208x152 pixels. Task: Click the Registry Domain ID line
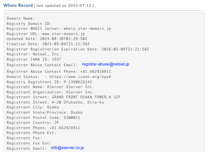tap(29, 24)
